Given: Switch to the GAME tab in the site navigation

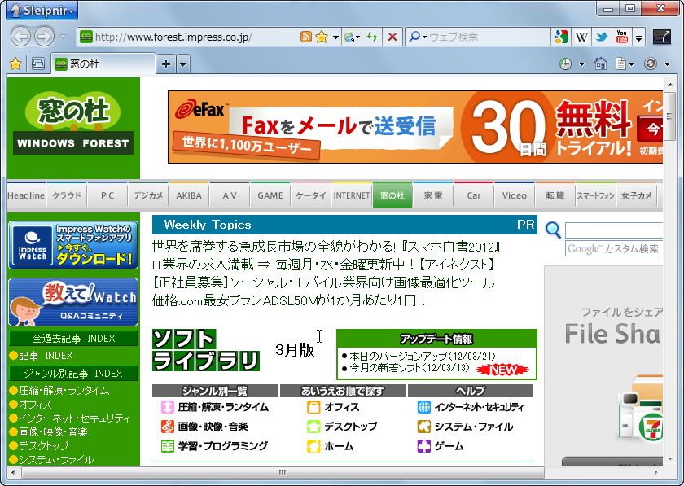Looking at the screenshot, I should pos(269,195).
